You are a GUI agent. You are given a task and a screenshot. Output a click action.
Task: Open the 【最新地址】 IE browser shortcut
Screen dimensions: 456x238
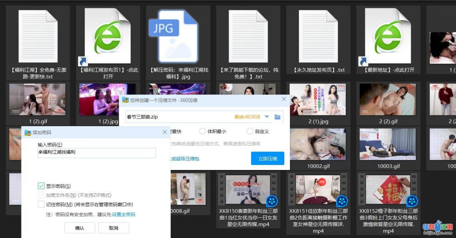click(388, 36)
